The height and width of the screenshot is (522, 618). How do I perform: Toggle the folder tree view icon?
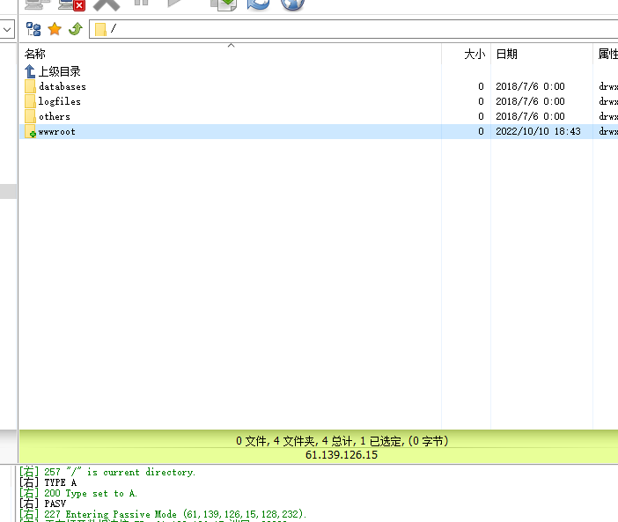point(33,29)
